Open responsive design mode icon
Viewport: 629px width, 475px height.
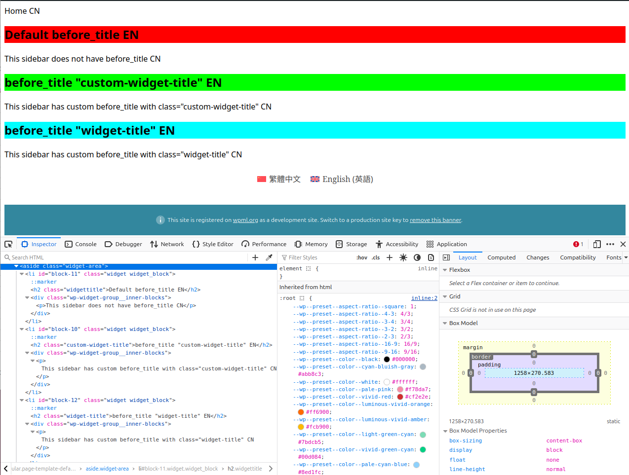pos(597,244)
